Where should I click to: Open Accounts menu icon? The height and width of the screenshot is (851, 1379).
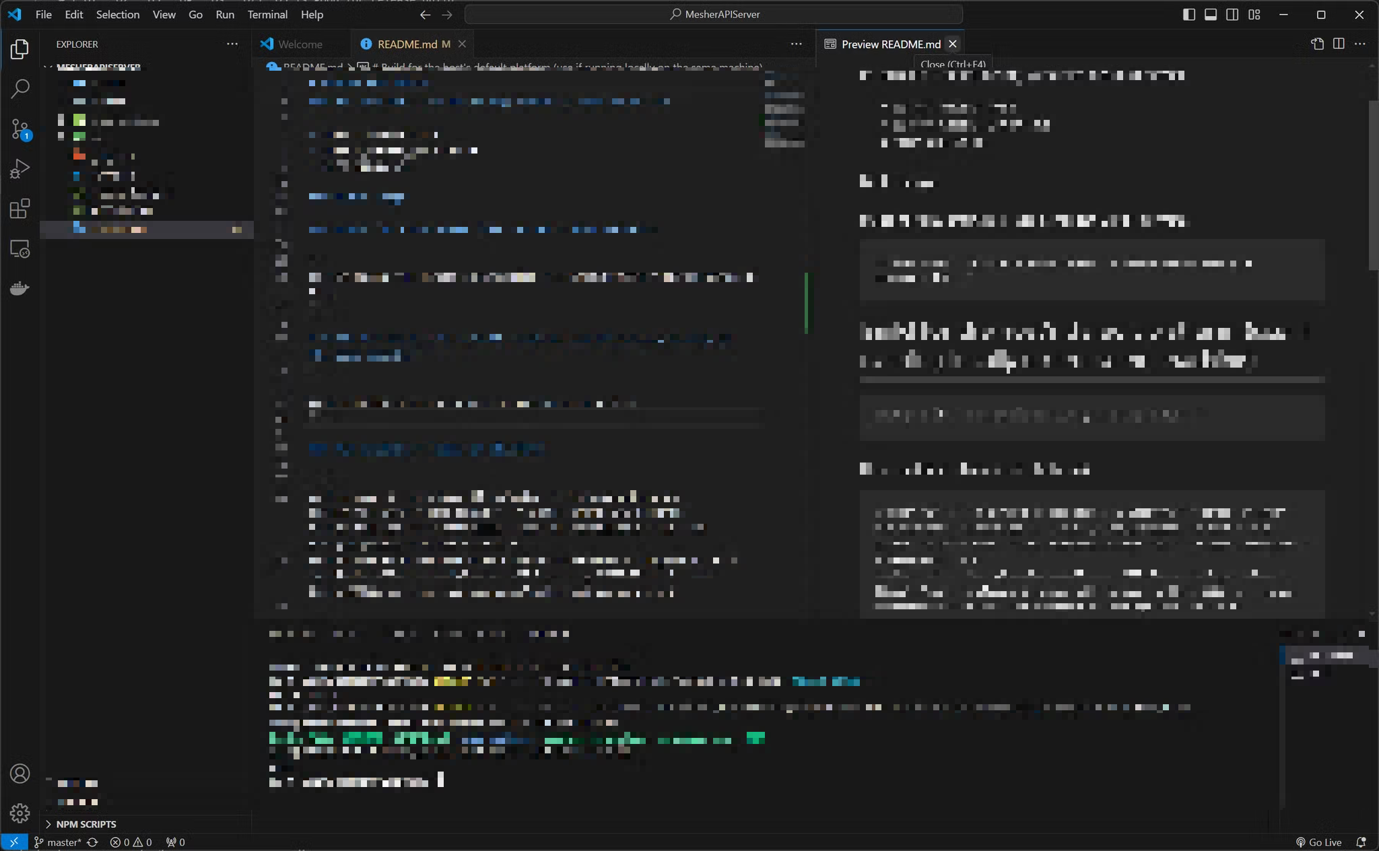[x=20, y=774]
